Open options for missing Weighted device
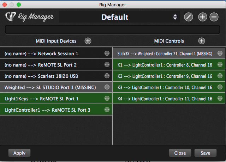Image resolution: width=226 pixels, height=162 pixels. click(x=107, y=87)
